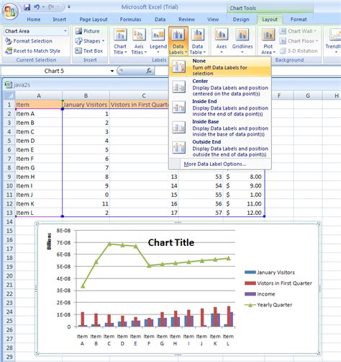The height and width of the screenshot is (362, 341).
Task: Expand the Name Box dropdown arrow
Action: pyautogui.click(x=112, y=71)
